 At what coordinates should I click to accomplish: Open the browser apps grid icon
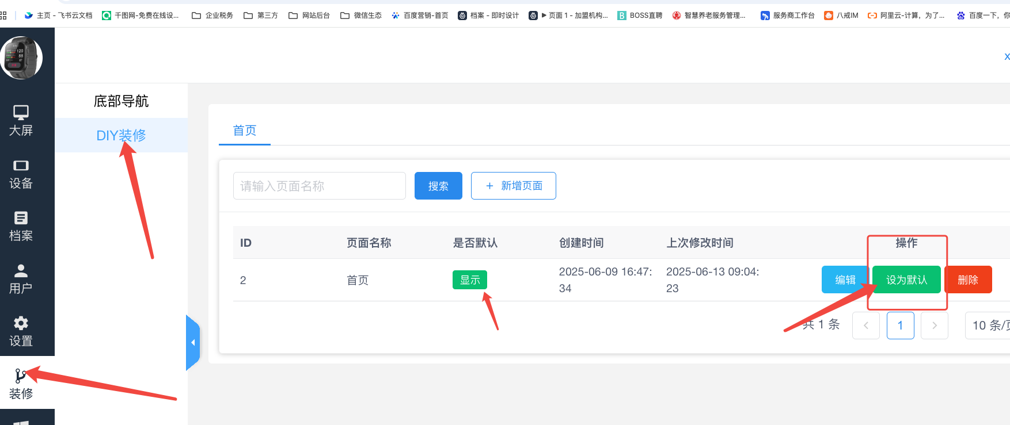(3, 16)
